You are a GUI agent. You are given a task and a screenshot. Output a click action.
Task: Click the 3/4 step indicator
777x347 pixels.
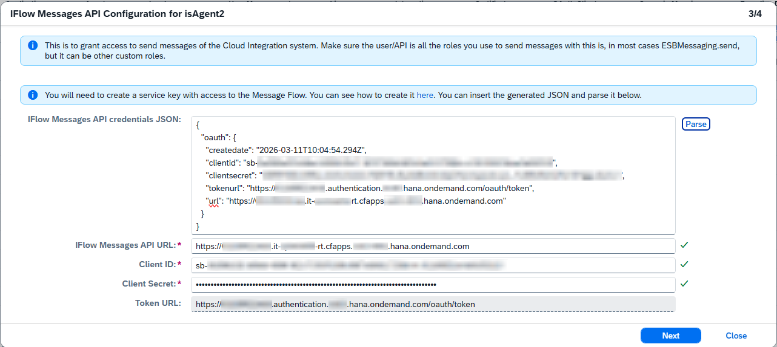(x=755, y=14)
